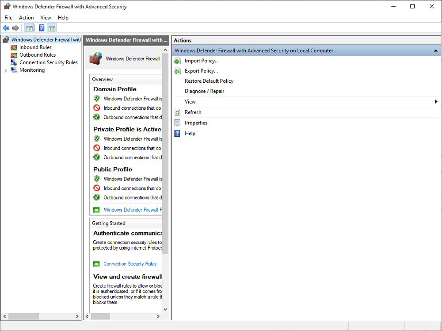Click the Connection Security Rules computer icon
This screenshot has width=442, height=331.
tap(14, 62)
